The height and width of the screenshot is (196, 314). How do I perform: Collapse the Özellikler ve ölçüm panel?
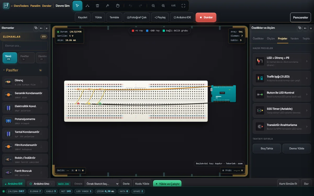point(305,28)
